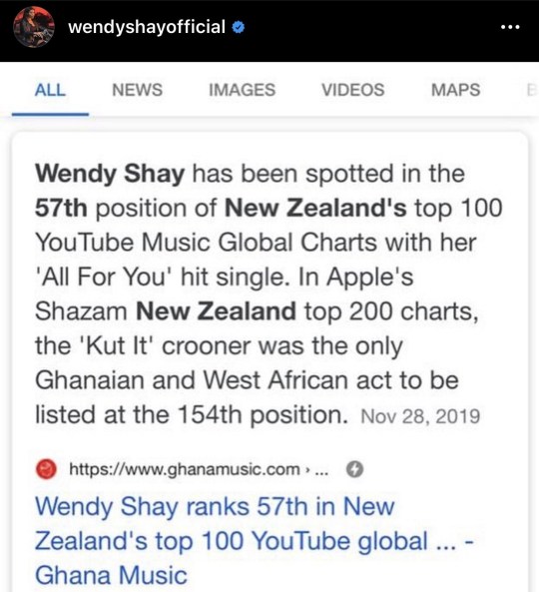Screen dimensions: 539x592
Task: Click the Nov 28, 2019 date
Action: [x=420, y=416]
